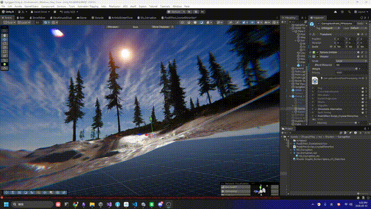The height and width of the screenshot is (209, 371).
Task: Select the Scale tool in Scene tools
Action: point(5,48)
